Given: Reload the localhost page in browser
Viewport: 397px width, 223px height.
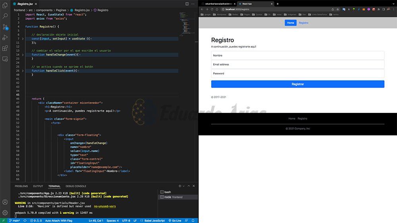Looking at the screenshot, I should [x=212, y=10].
